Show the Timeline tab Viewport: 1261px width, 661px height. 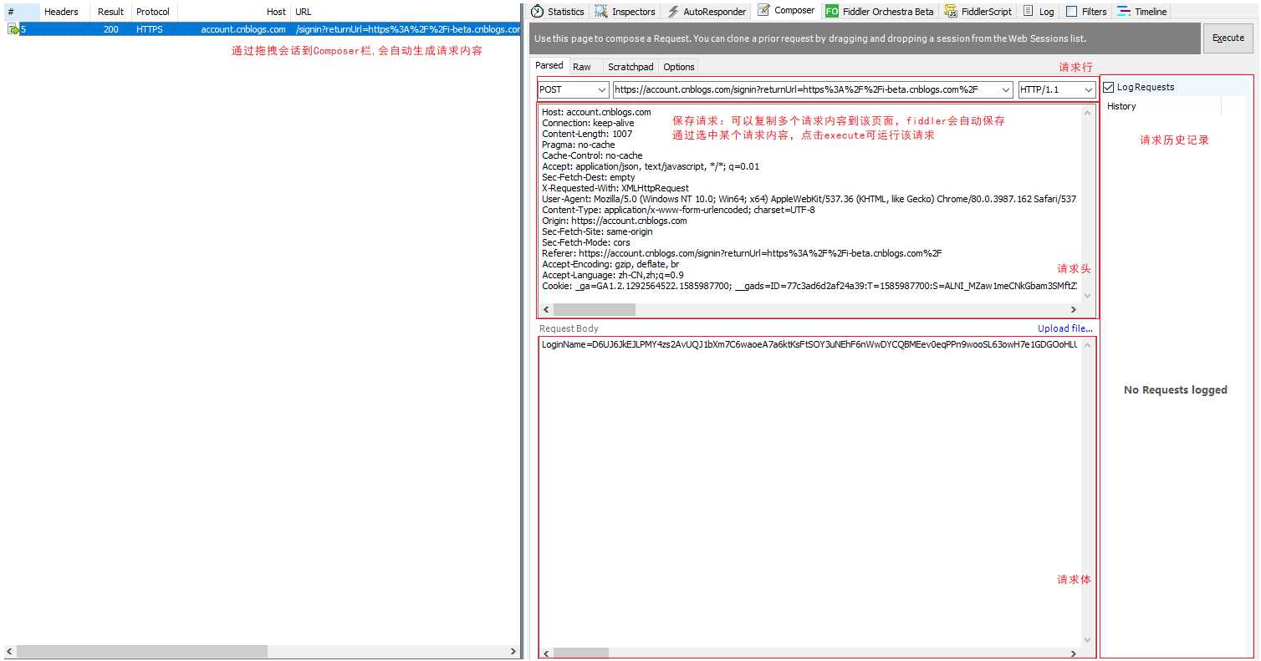tap(1142, 12)
